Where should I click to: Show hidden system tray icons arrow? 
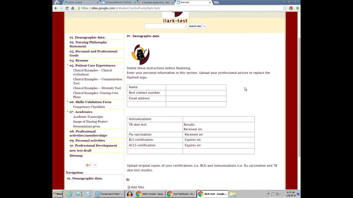click(268, 194)
